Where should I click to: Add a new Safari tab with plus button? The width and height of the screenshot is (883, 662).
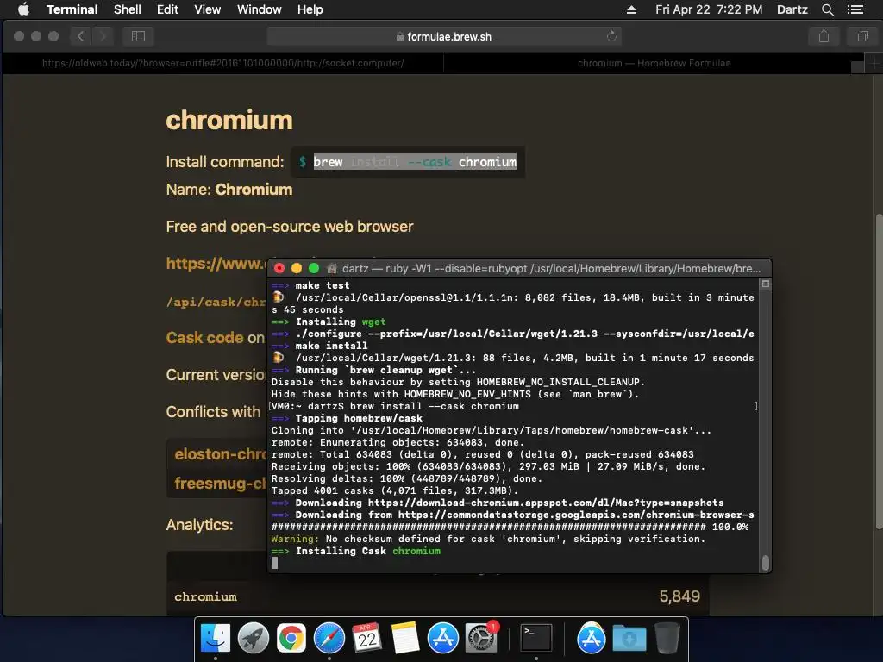click(874, 63)
